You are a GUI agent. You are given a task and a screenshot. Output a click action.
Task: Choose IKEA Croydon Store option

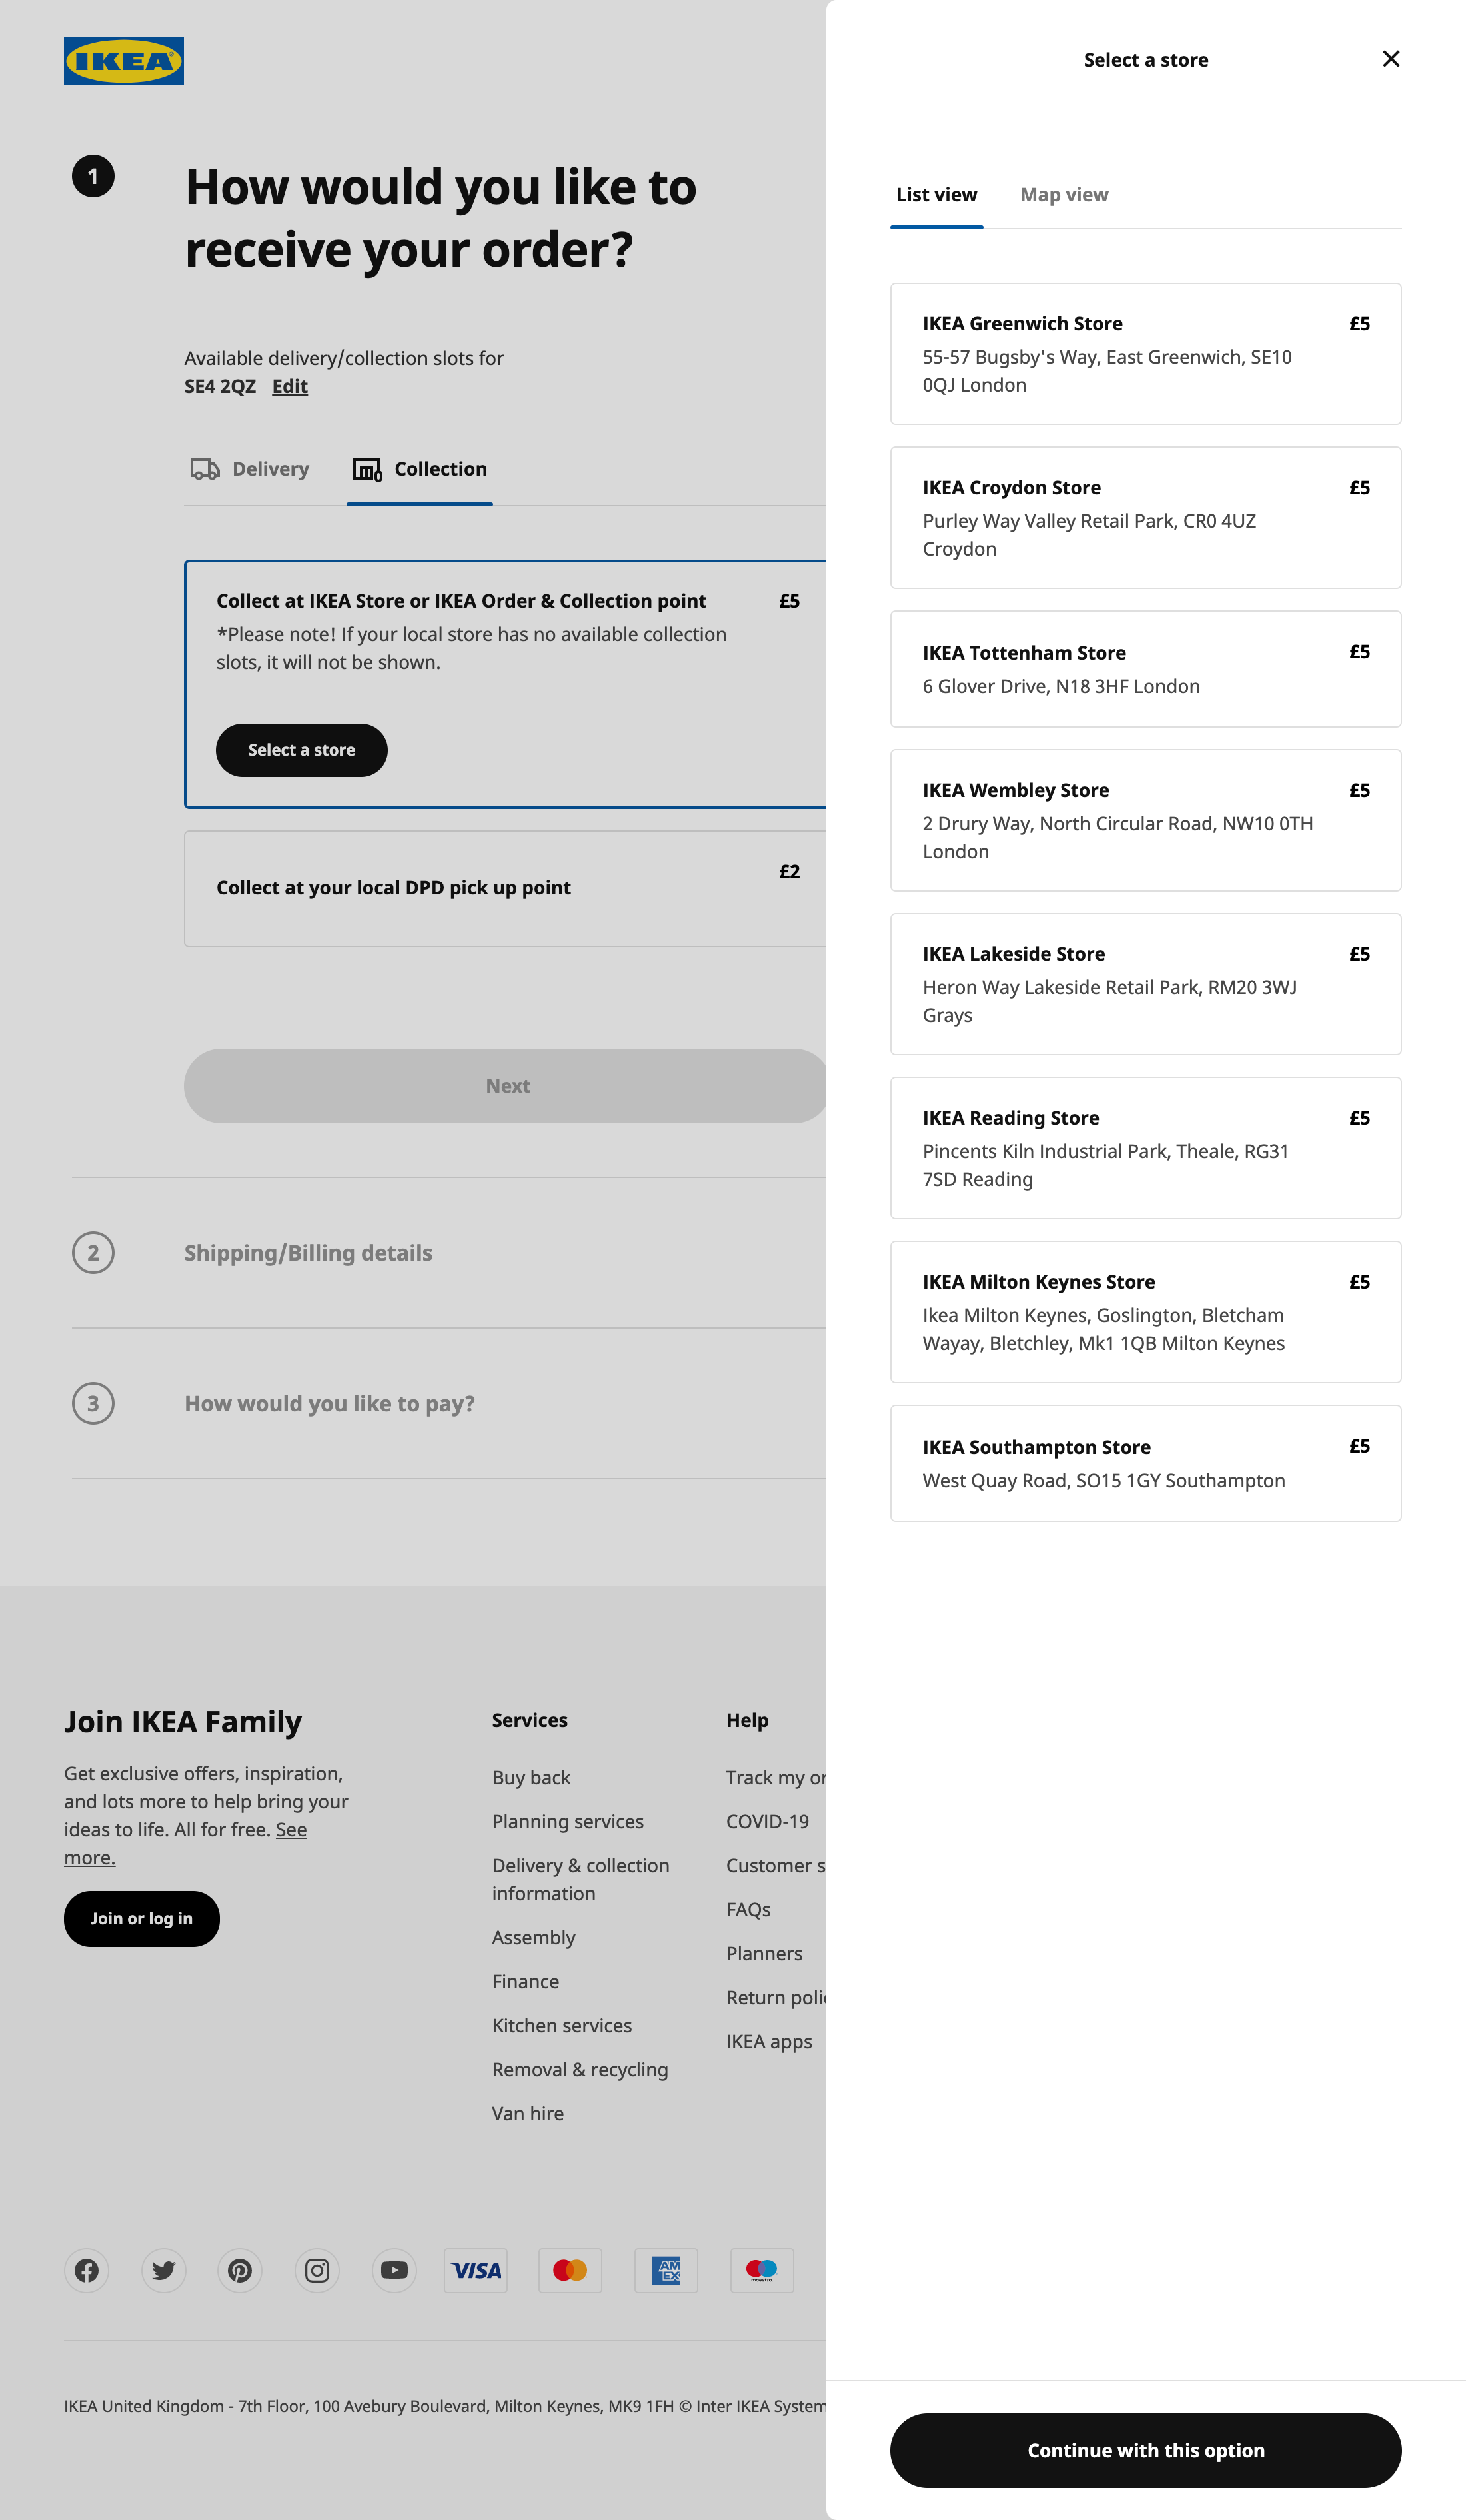1145,518
